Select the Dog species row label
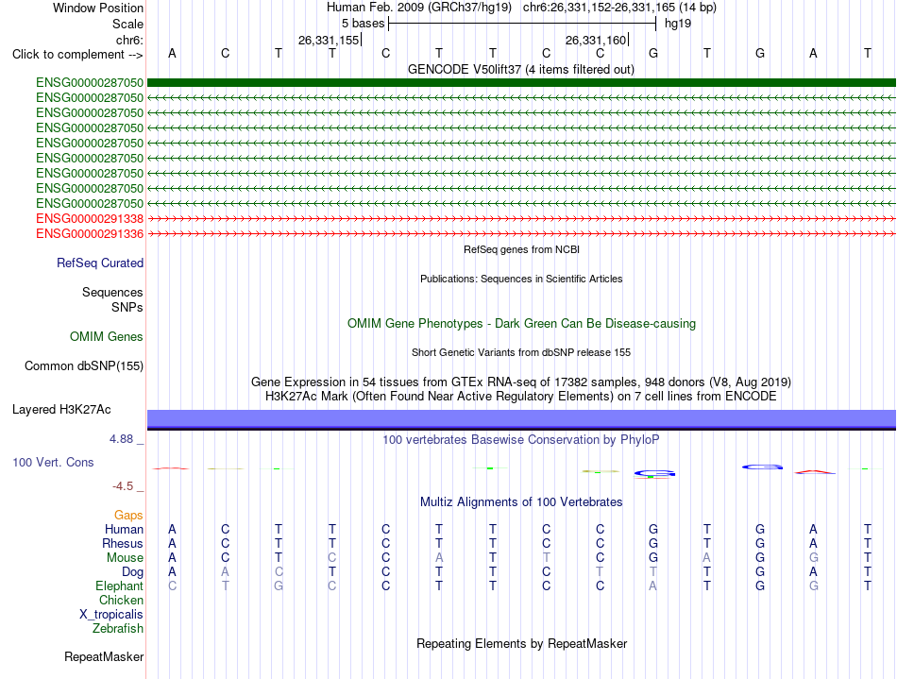 click(x=133, y=572)
